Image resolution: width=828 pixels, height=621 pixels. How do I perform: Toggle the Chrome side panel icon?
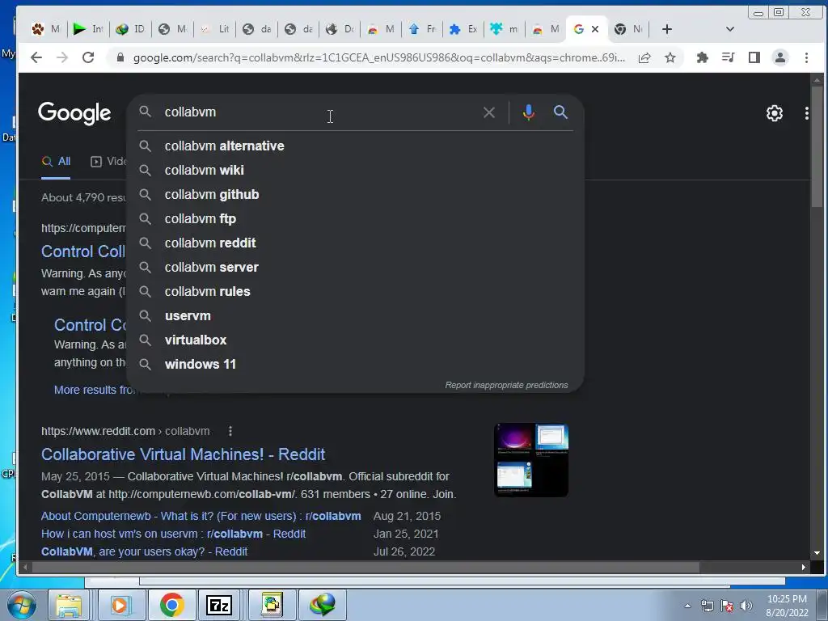754,57
